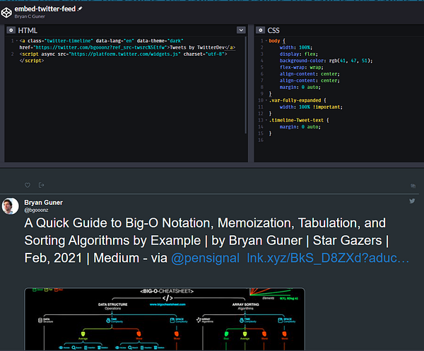This screenshot has height=351, width=424.
Task: Open the @pensignal mention link
Action: 205,259
